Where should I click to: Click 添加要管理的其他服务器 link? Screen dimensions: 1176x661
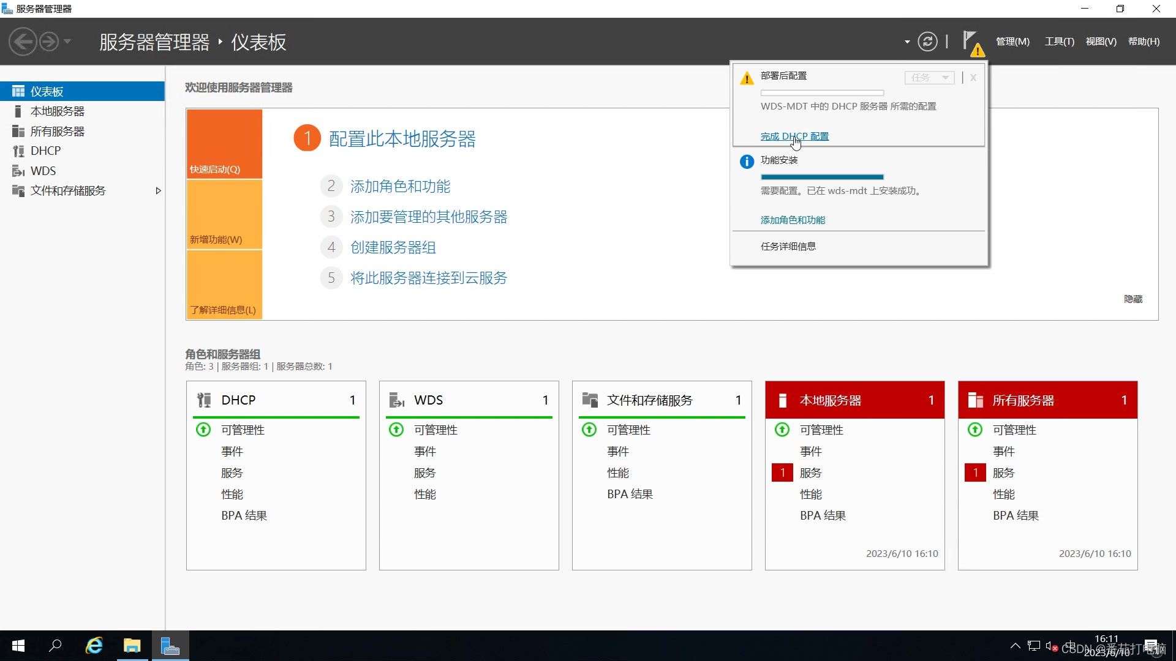coord(429,217)
